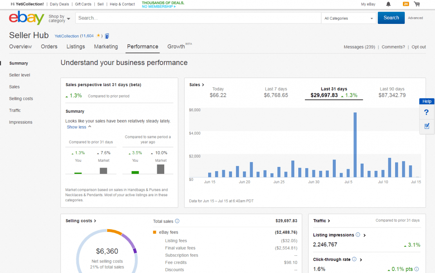
Task: Open the Help question mark icon
Action: [426, 112]
